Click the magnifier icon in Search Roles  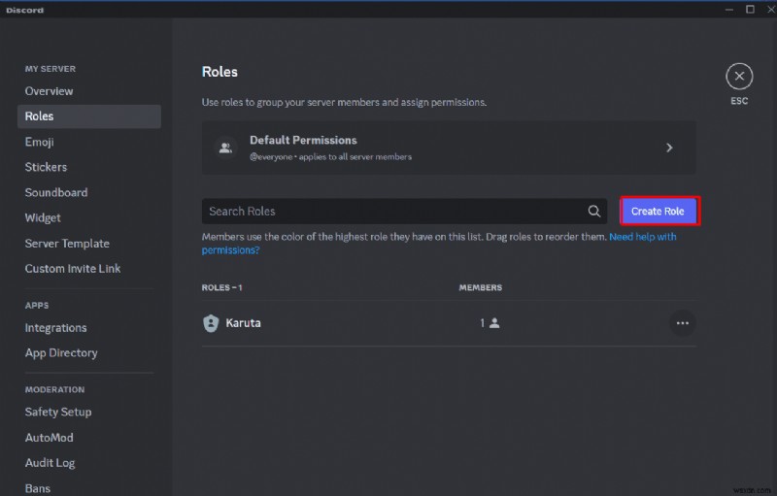(x=593, y=212)
